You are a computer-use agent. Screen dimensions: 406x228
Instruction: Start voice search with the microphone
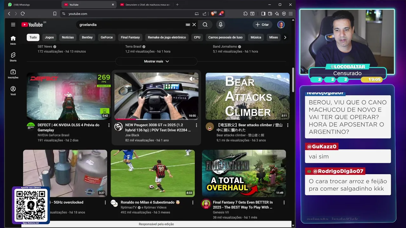click(221, 24)
